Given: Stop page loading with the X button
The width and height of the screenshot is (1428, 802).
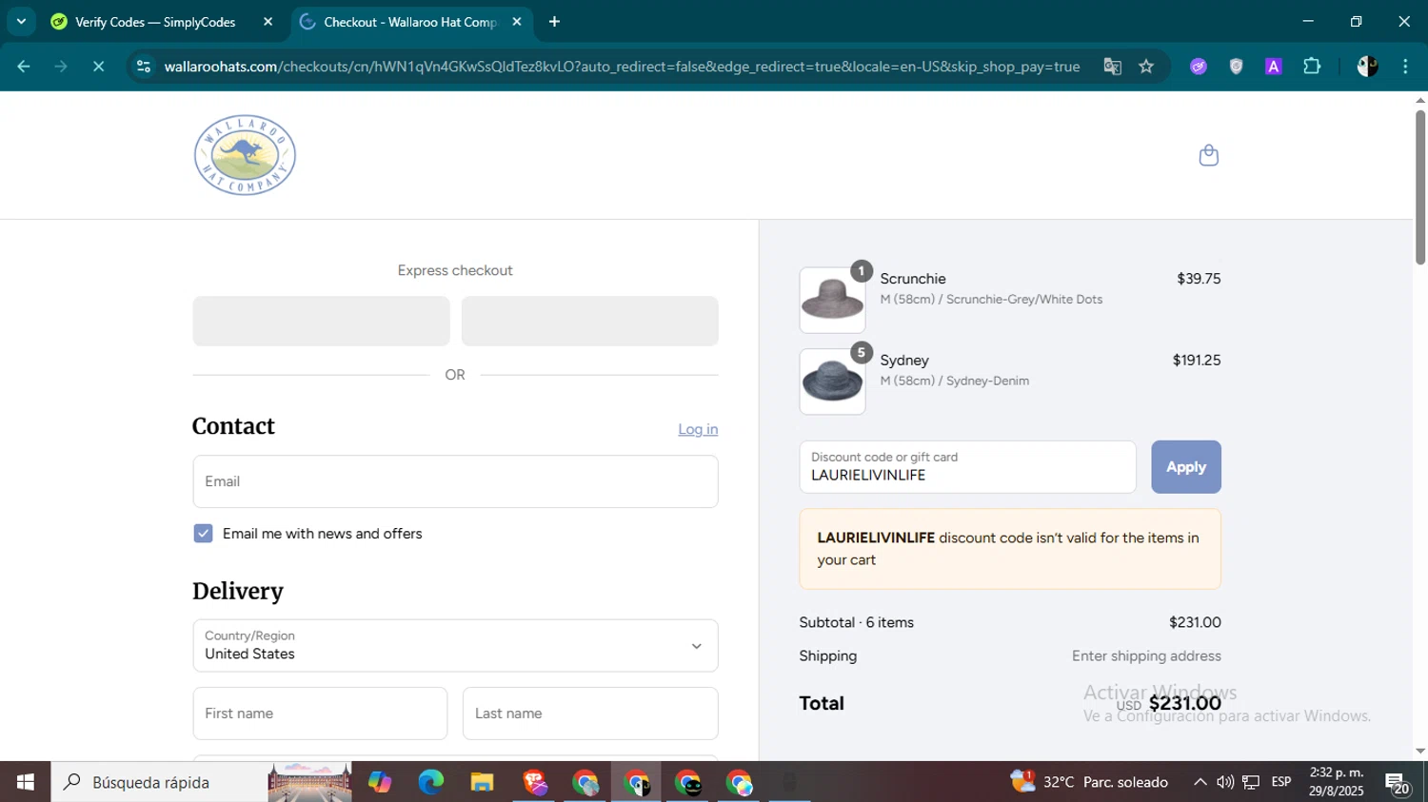Looking at the screenshot, I should click(x=98, y=67).
